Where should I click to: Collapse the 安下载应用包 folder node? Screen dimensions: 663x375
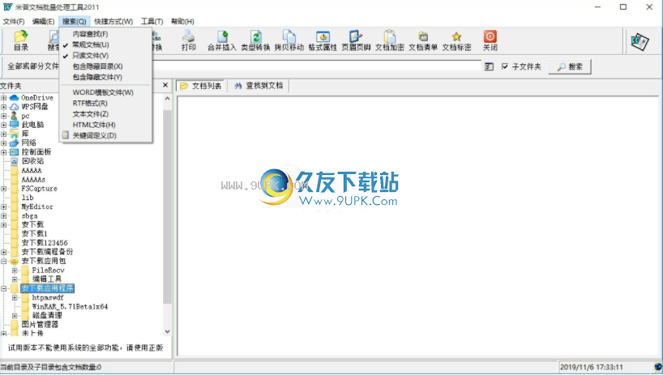pyautogui.click(x=4, y=261)
